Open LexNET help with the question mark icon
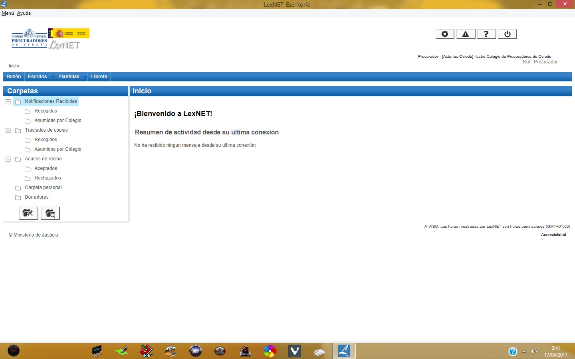 tap(486, 34)
